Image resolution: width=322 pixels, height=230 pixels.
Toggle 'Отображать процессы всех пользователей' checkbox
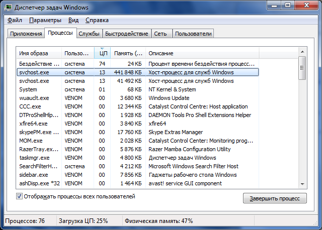(19, 196)
